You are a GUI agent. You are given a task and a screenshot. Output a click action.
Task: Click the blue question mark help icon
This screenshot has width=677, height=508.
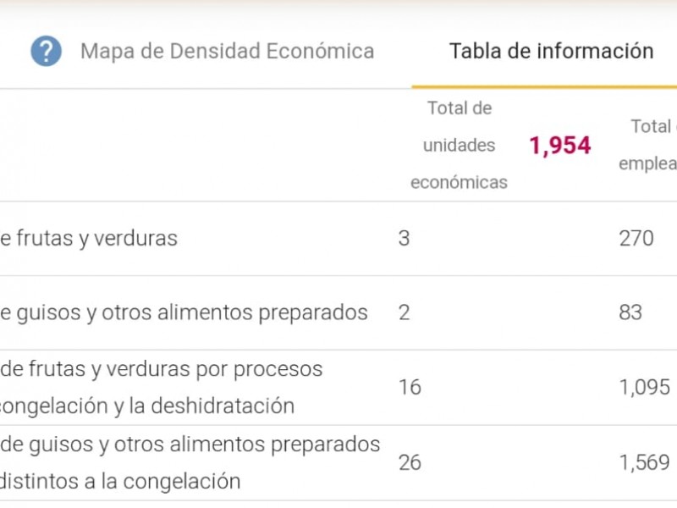click(47, 51)
